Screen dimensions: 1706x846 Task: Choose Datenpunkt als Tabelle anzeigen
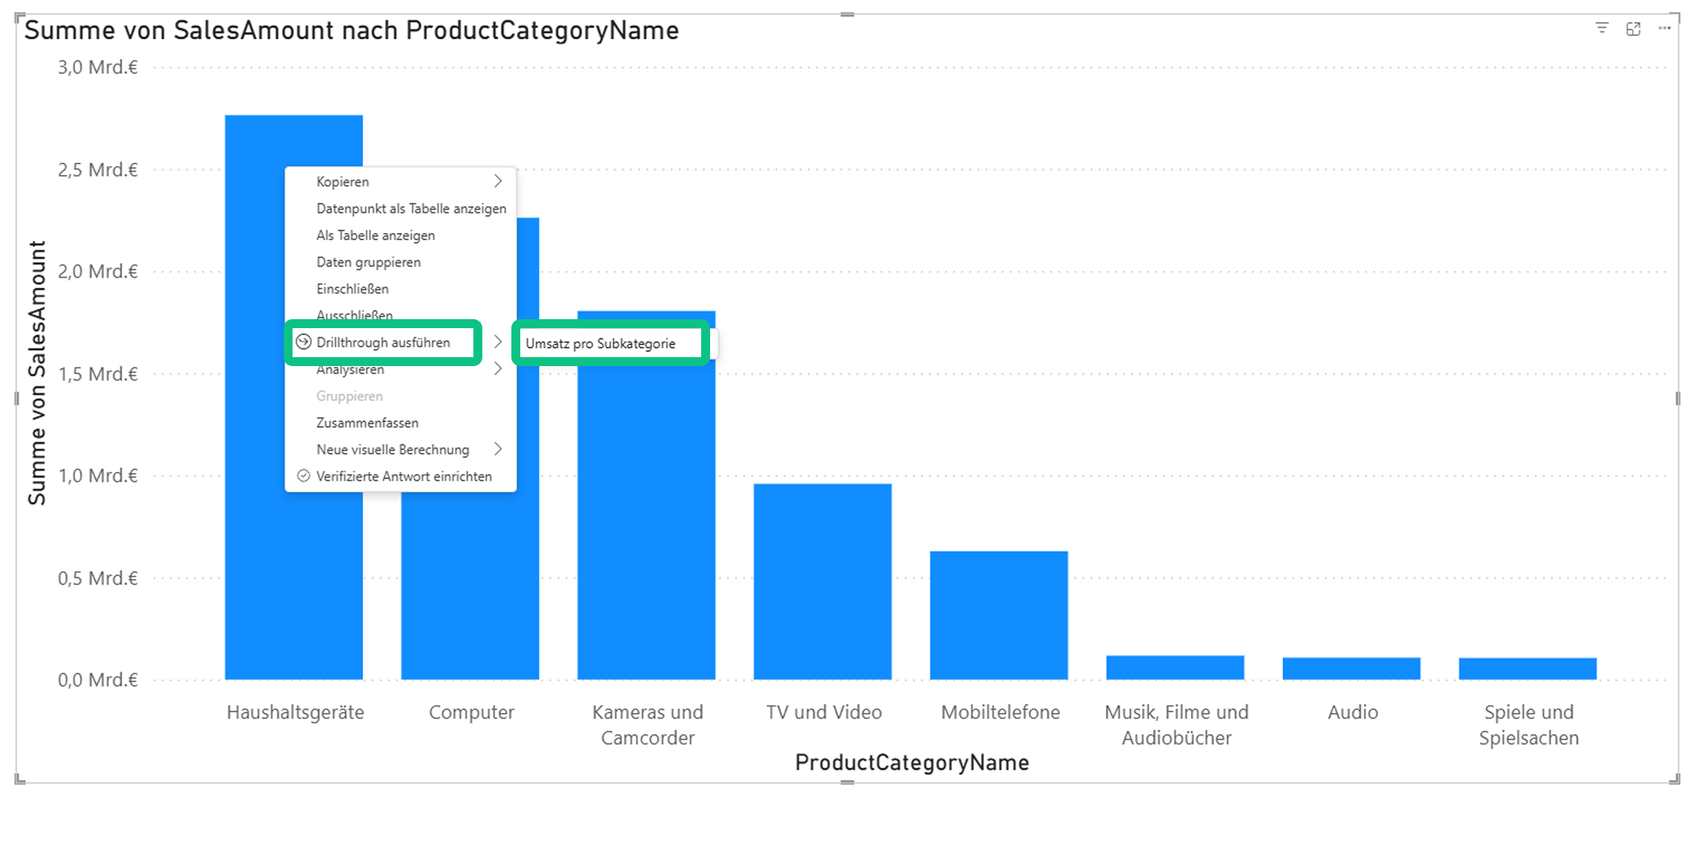click(x=411, y=208)
